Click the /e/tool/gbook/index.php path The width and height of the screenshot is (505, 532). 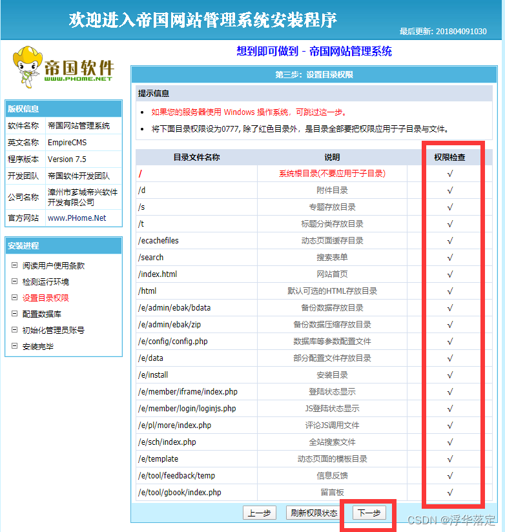click(x=180, y=493)
